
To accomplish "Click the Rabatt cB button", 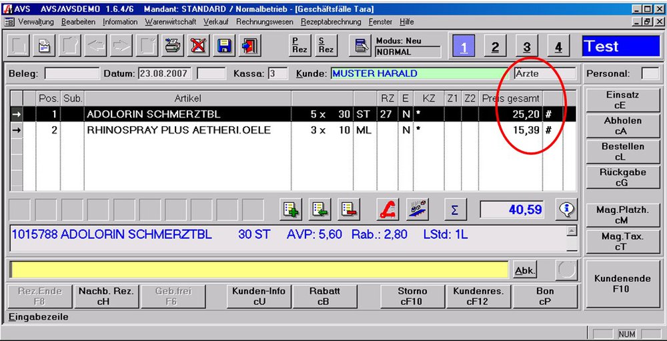I will pos(325,296).
